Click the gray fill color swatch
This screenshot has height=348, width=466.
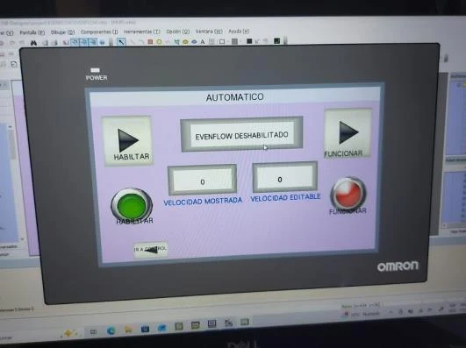click(235, 41)
